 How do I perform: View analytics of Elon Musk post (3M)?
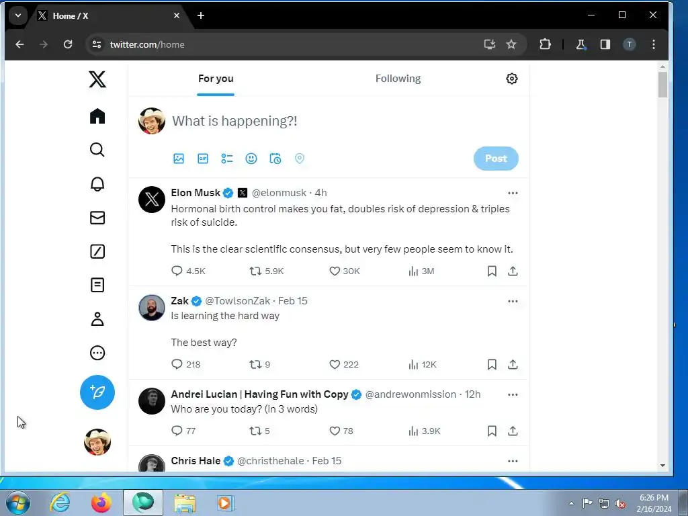[x=421, y=271]
